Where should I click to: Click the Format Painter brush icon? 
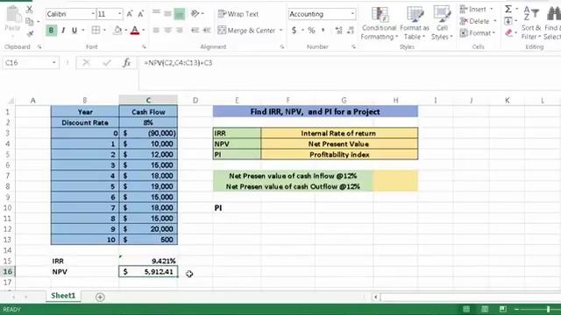click(x=30, y=34)
